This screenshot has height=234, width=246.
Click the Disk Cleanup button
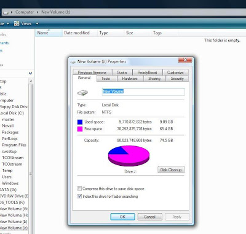coord(171,170)
